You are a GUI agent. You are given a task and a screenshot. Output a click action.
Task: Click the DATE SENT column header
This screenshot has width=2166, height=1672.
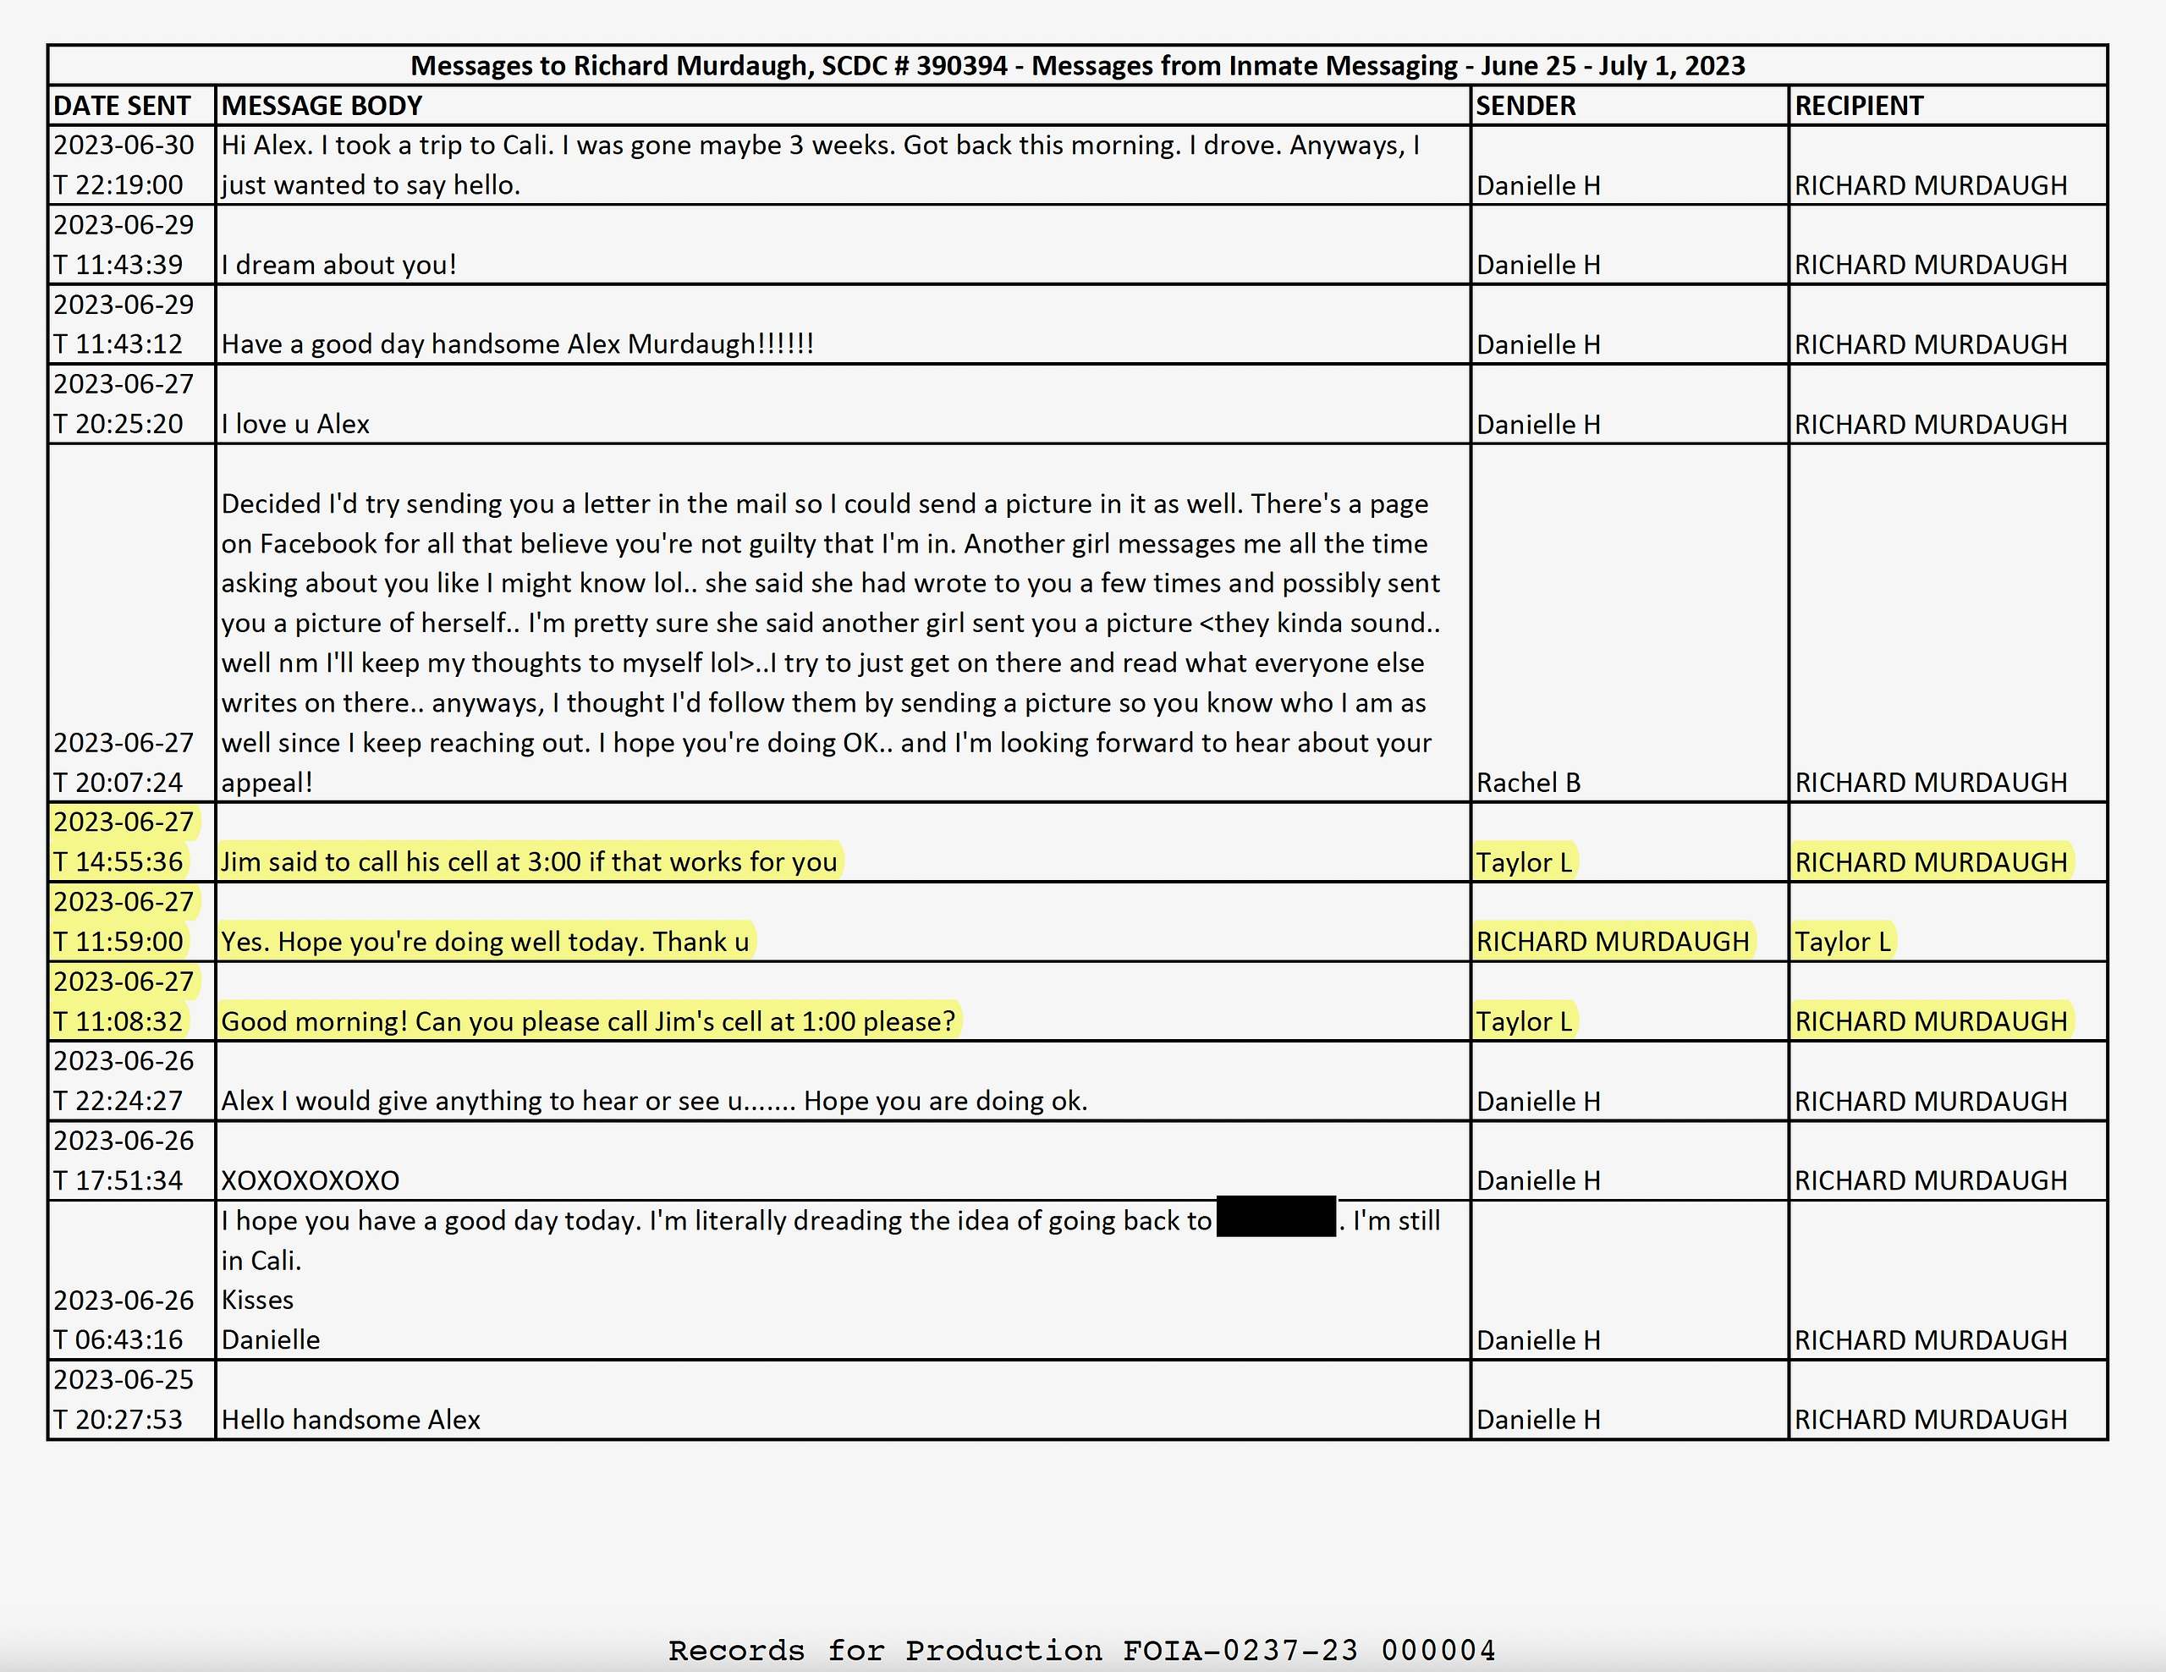tap(122, 105)
